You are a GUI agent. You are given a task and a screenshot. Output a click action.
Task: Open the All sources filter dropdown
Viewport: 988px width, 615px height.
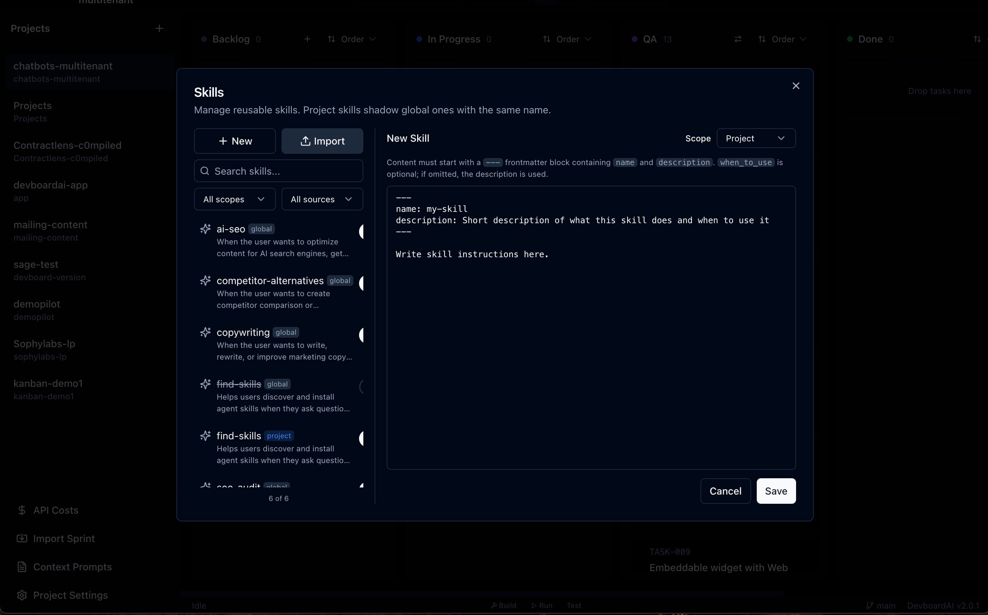(322, 199)
